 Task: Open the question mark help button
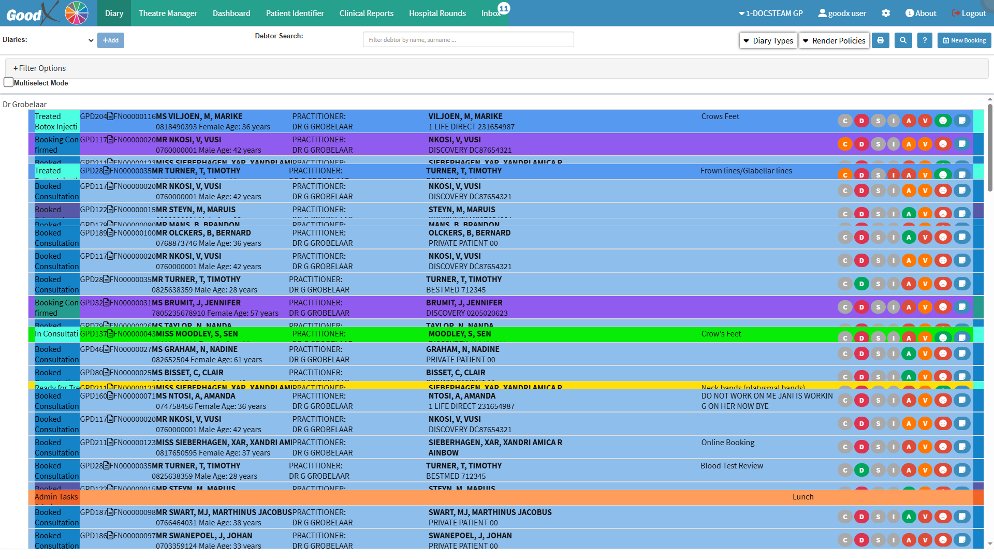[x=925, y=40]
